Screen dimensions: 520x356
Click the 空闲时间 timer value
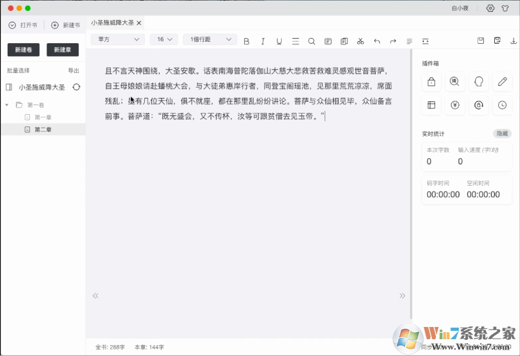[x=483, y=194]
